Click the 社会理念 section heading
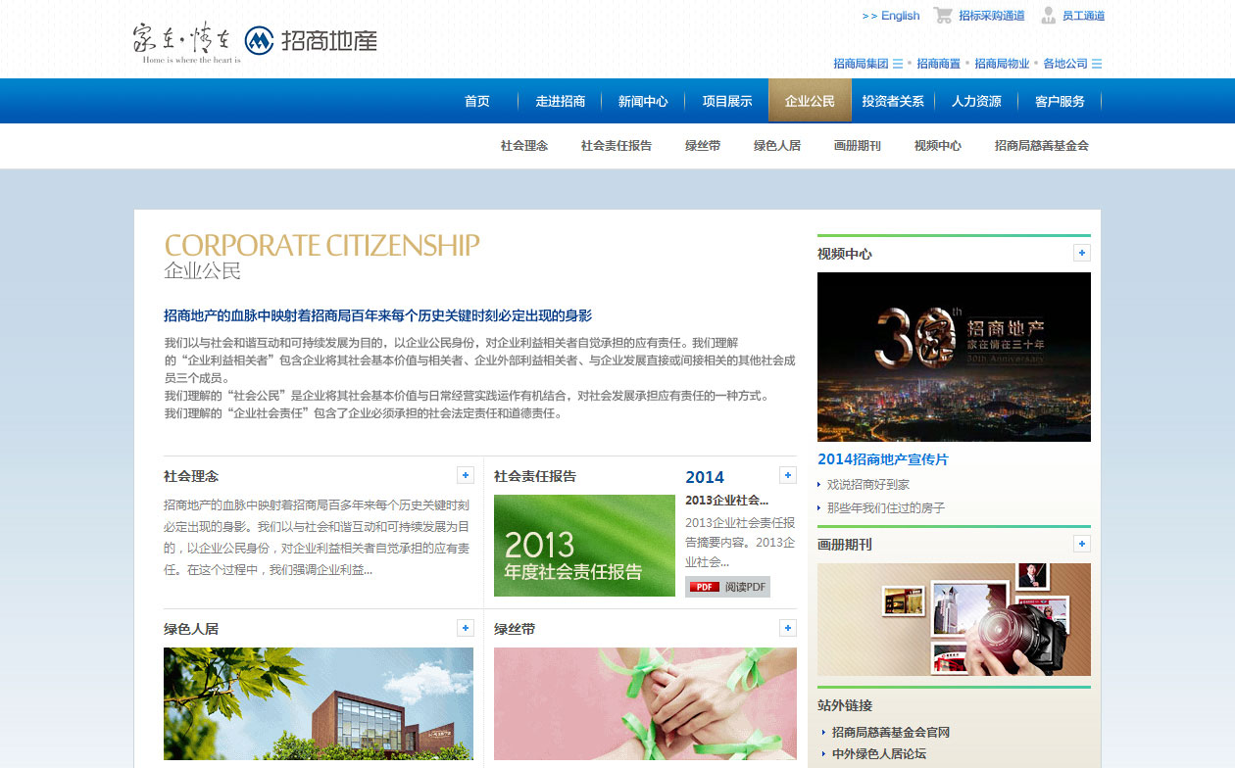 191,476
